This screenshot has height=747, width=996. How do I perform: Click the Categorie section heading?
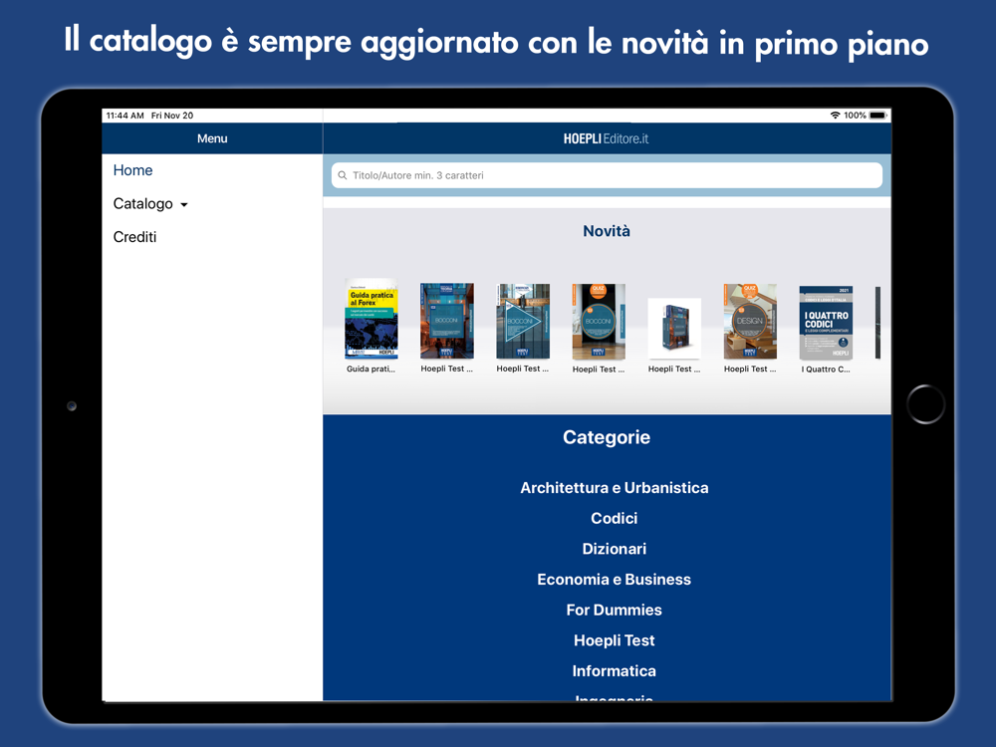pos(607,437)
